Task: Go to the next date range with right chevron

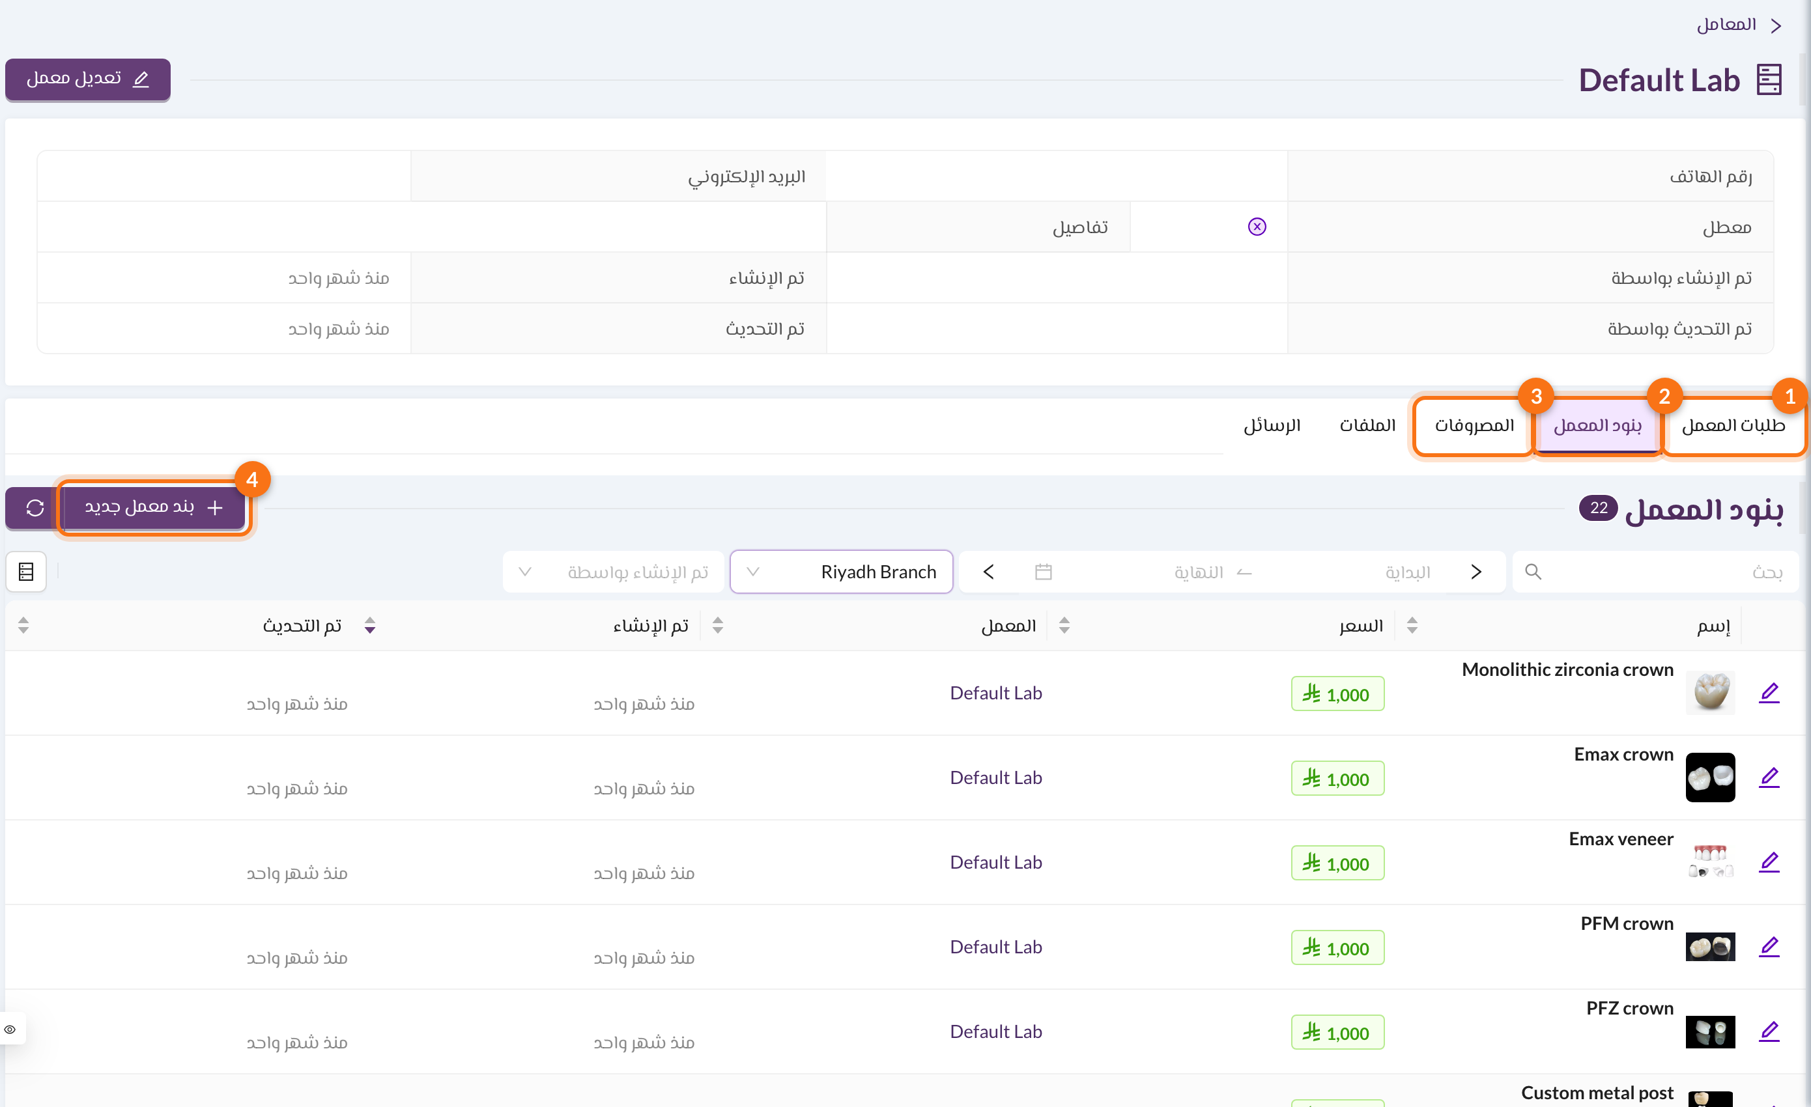Action: pyautogui.click(x=1476, y=572)
